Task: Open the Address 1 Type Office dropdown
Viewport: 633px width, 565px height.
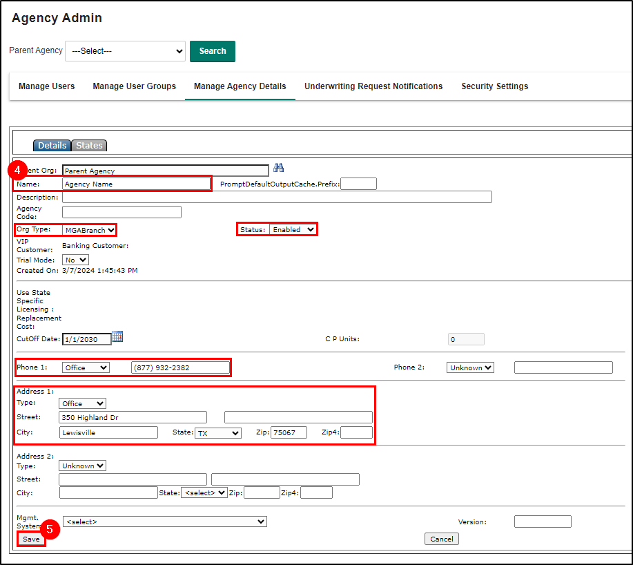Action: pos(82,403)
